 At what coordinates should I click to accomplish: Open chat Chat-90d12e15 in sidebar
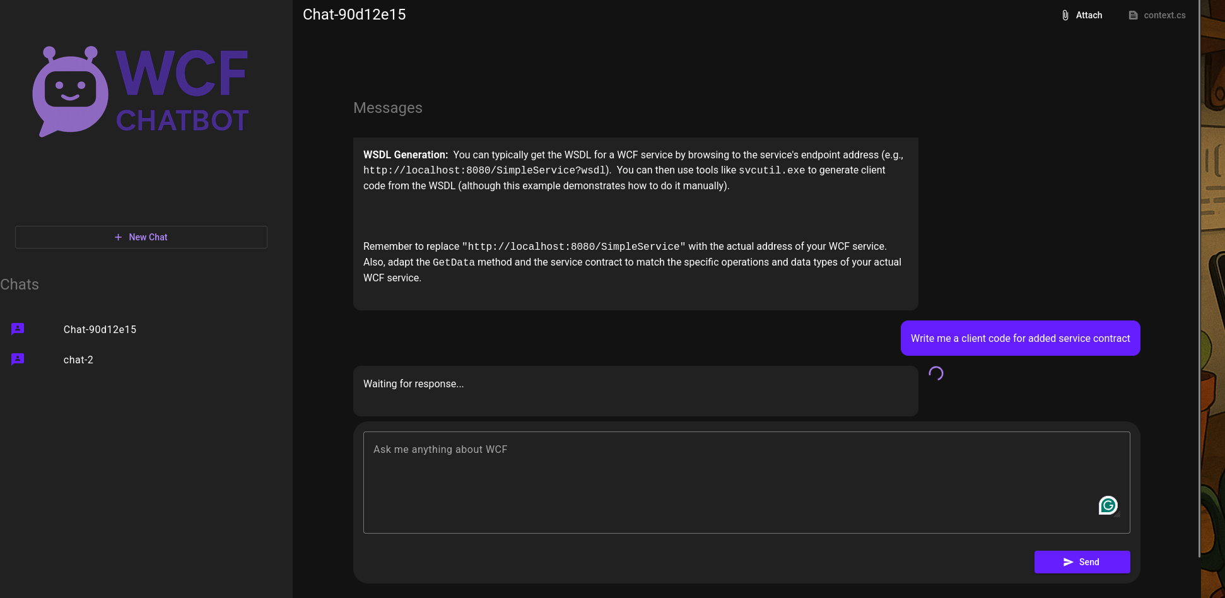click(x=146, y=329)
